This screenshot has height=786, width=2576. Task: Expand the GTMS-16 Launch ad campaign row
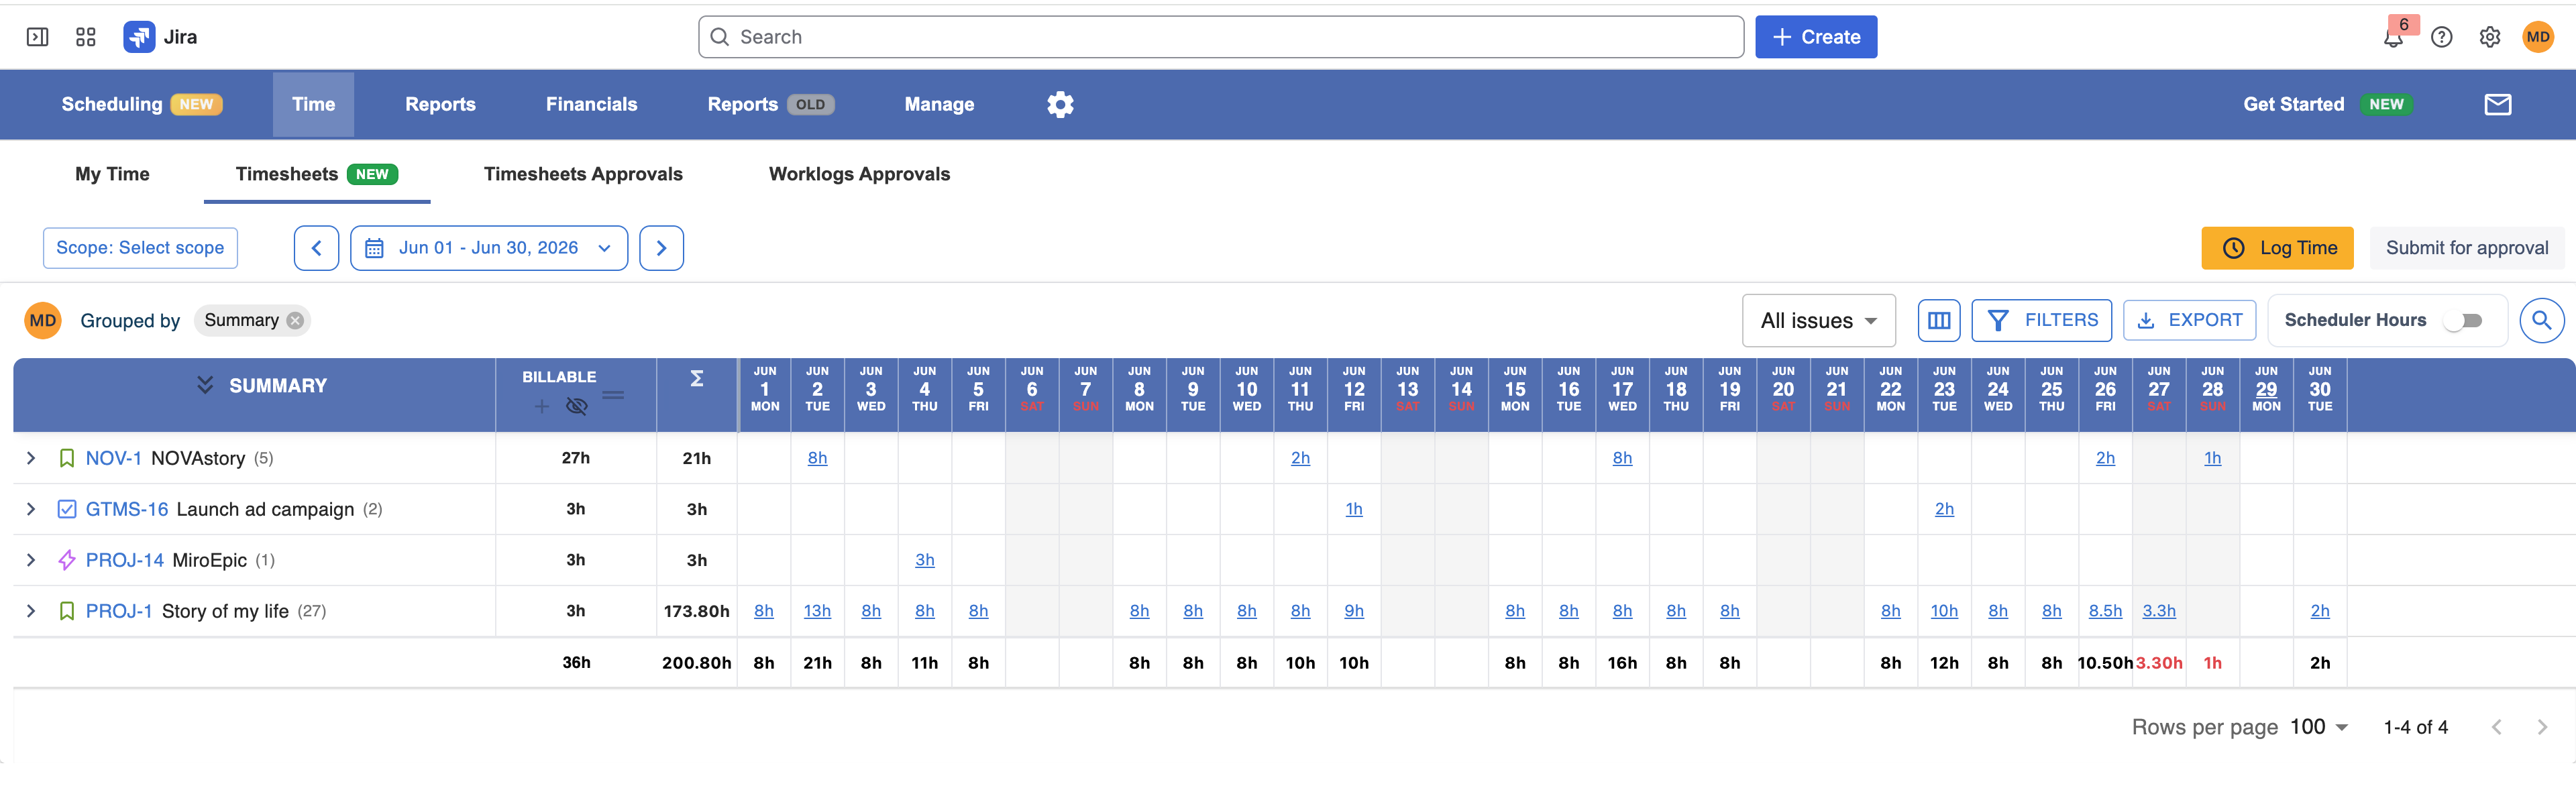click(x=31, y=509)
